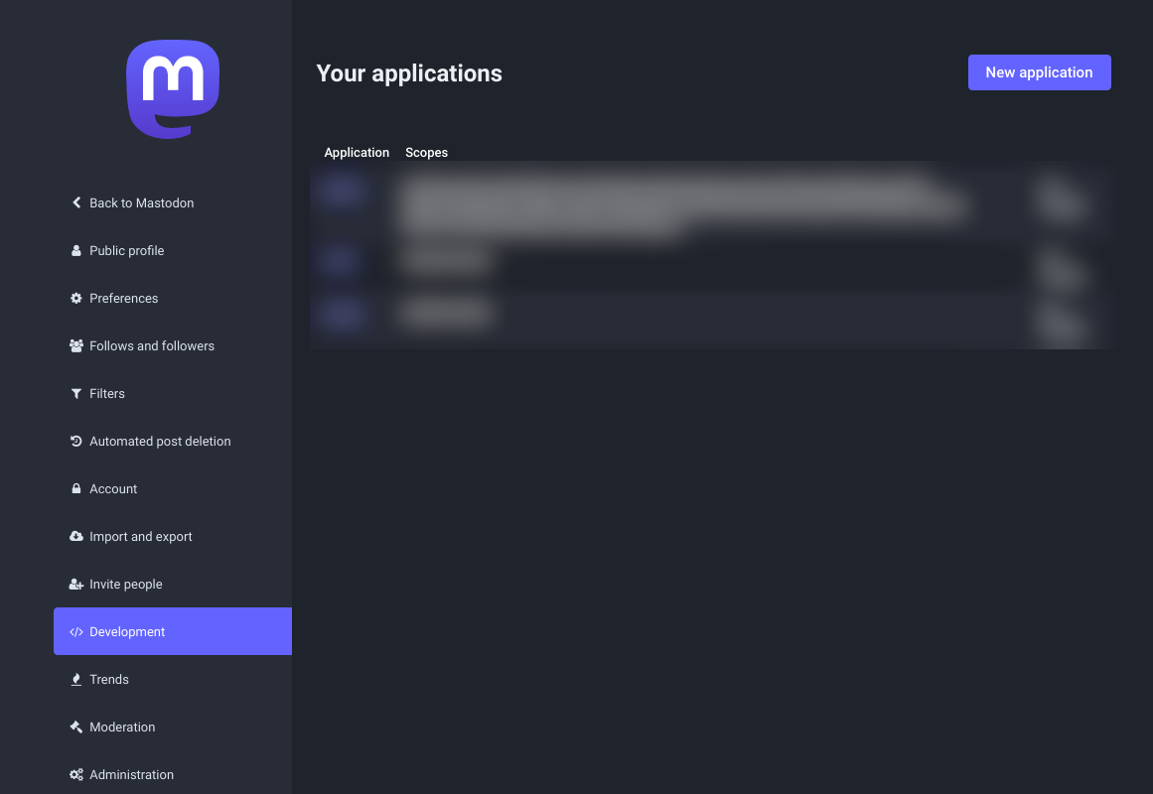Click the Trends flame icon

pyautogui.click(x=76, y=680)
